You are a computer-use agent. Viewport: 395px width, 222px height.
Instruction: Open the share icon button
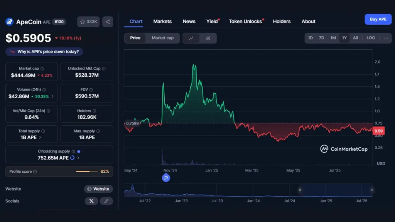tap(108, 22)
